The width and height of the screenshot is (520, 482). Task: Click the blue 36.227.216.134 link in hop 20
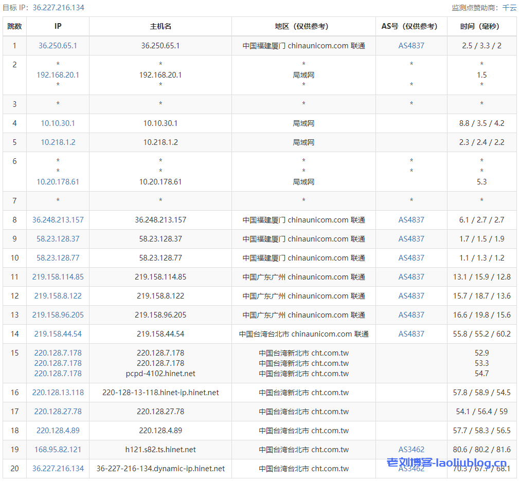click(58, 469)
